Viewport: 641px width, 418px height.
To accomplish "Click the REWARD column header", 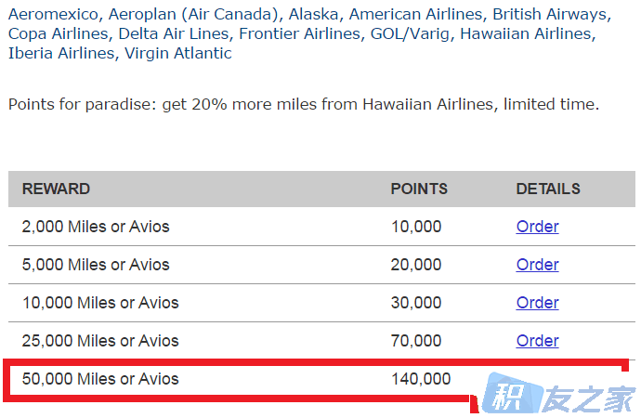I will coord(56,189).
